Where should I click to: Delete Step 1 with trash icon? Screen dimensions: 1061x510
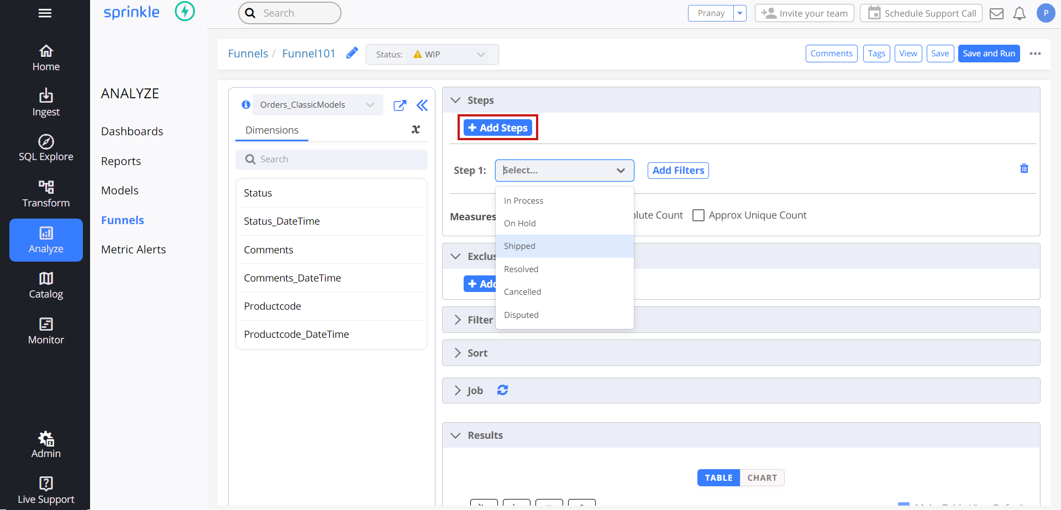1024,168
